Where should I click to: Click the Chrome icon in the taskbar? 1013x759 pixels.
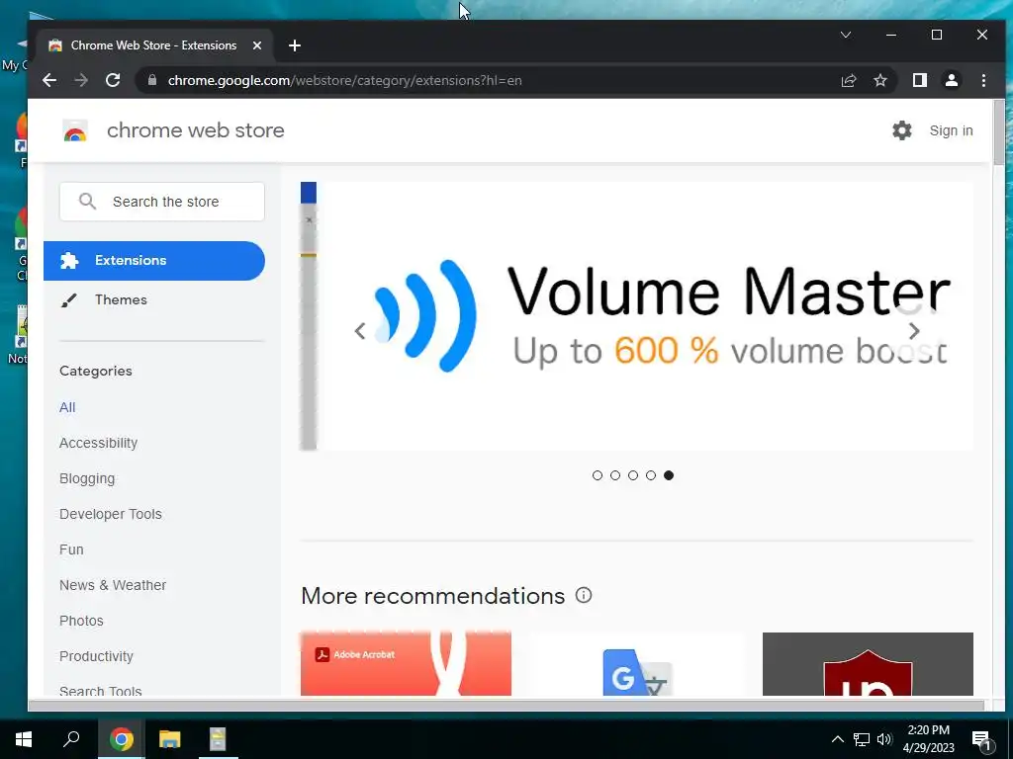121,739
